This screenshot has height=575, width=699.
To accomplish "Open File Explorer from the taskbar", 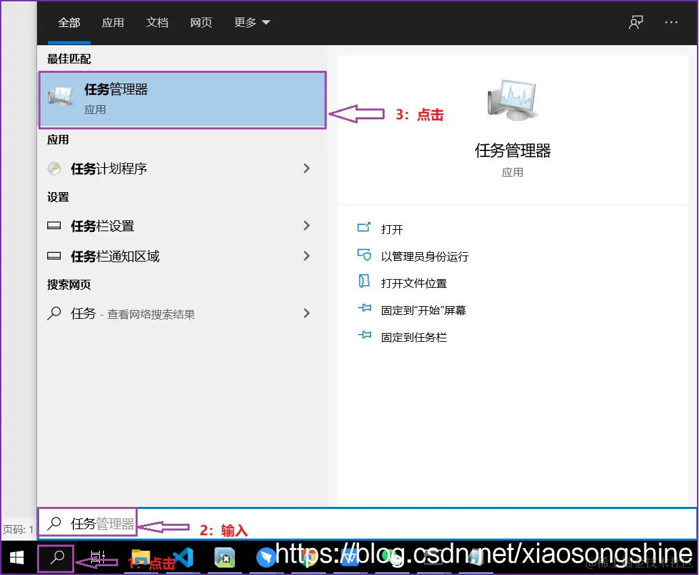I will (x=140, y=557).
